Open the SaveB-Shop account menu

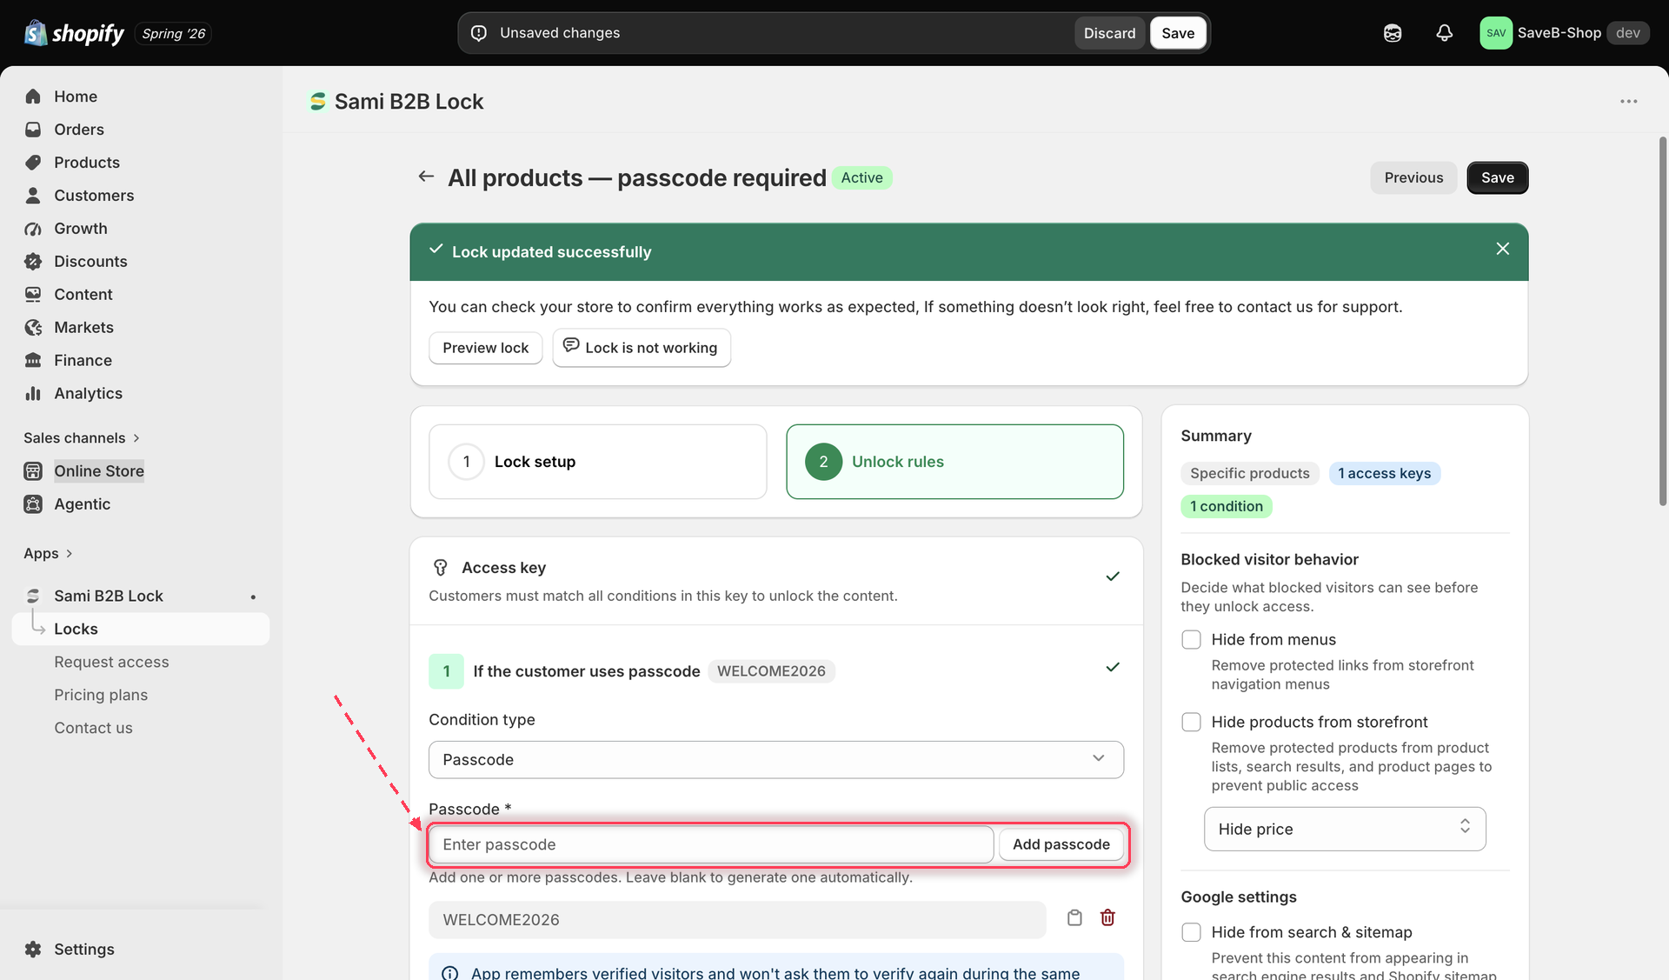click(1564, 33)
